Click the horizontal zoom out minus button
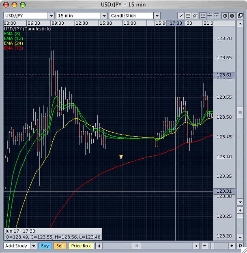 click(x=204, y=246)
